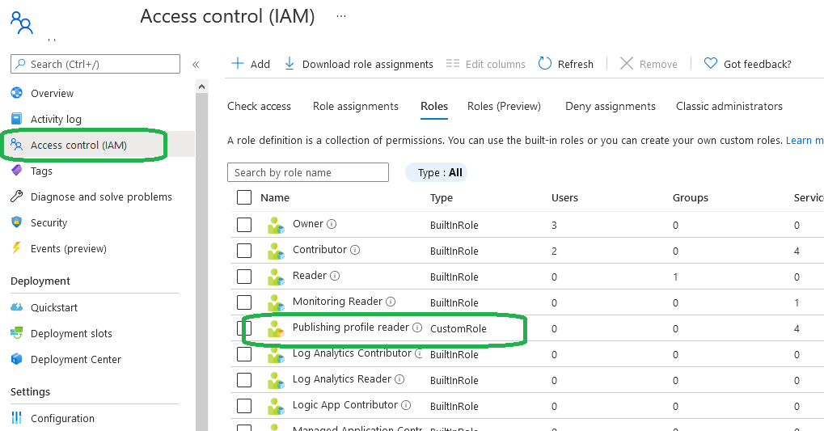Image resolution: width=824 pixels, height=431 pixels.
Task: Collapse the sidebar menu with chevron
Action: pyautogui.click(x=196, y=65)
